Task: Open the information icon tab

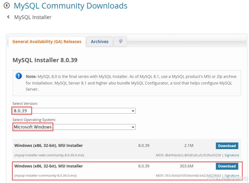Action: tap(120, 41)
